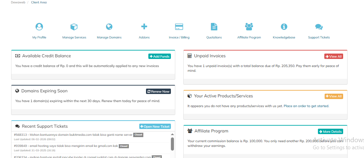
Task: Click the scroll-up arrow in tickets list
Action: (x=172, y=134)
